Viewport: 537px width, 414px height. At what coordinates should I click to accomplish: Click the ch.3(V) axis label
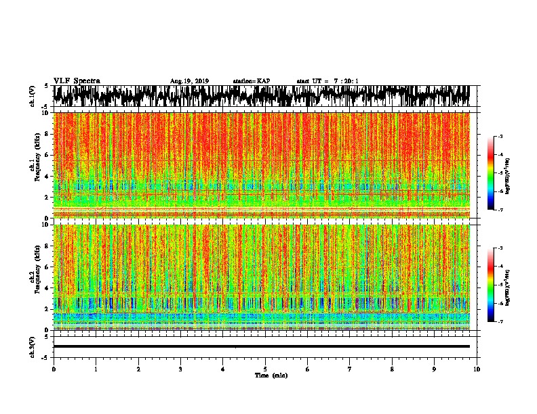32,347
